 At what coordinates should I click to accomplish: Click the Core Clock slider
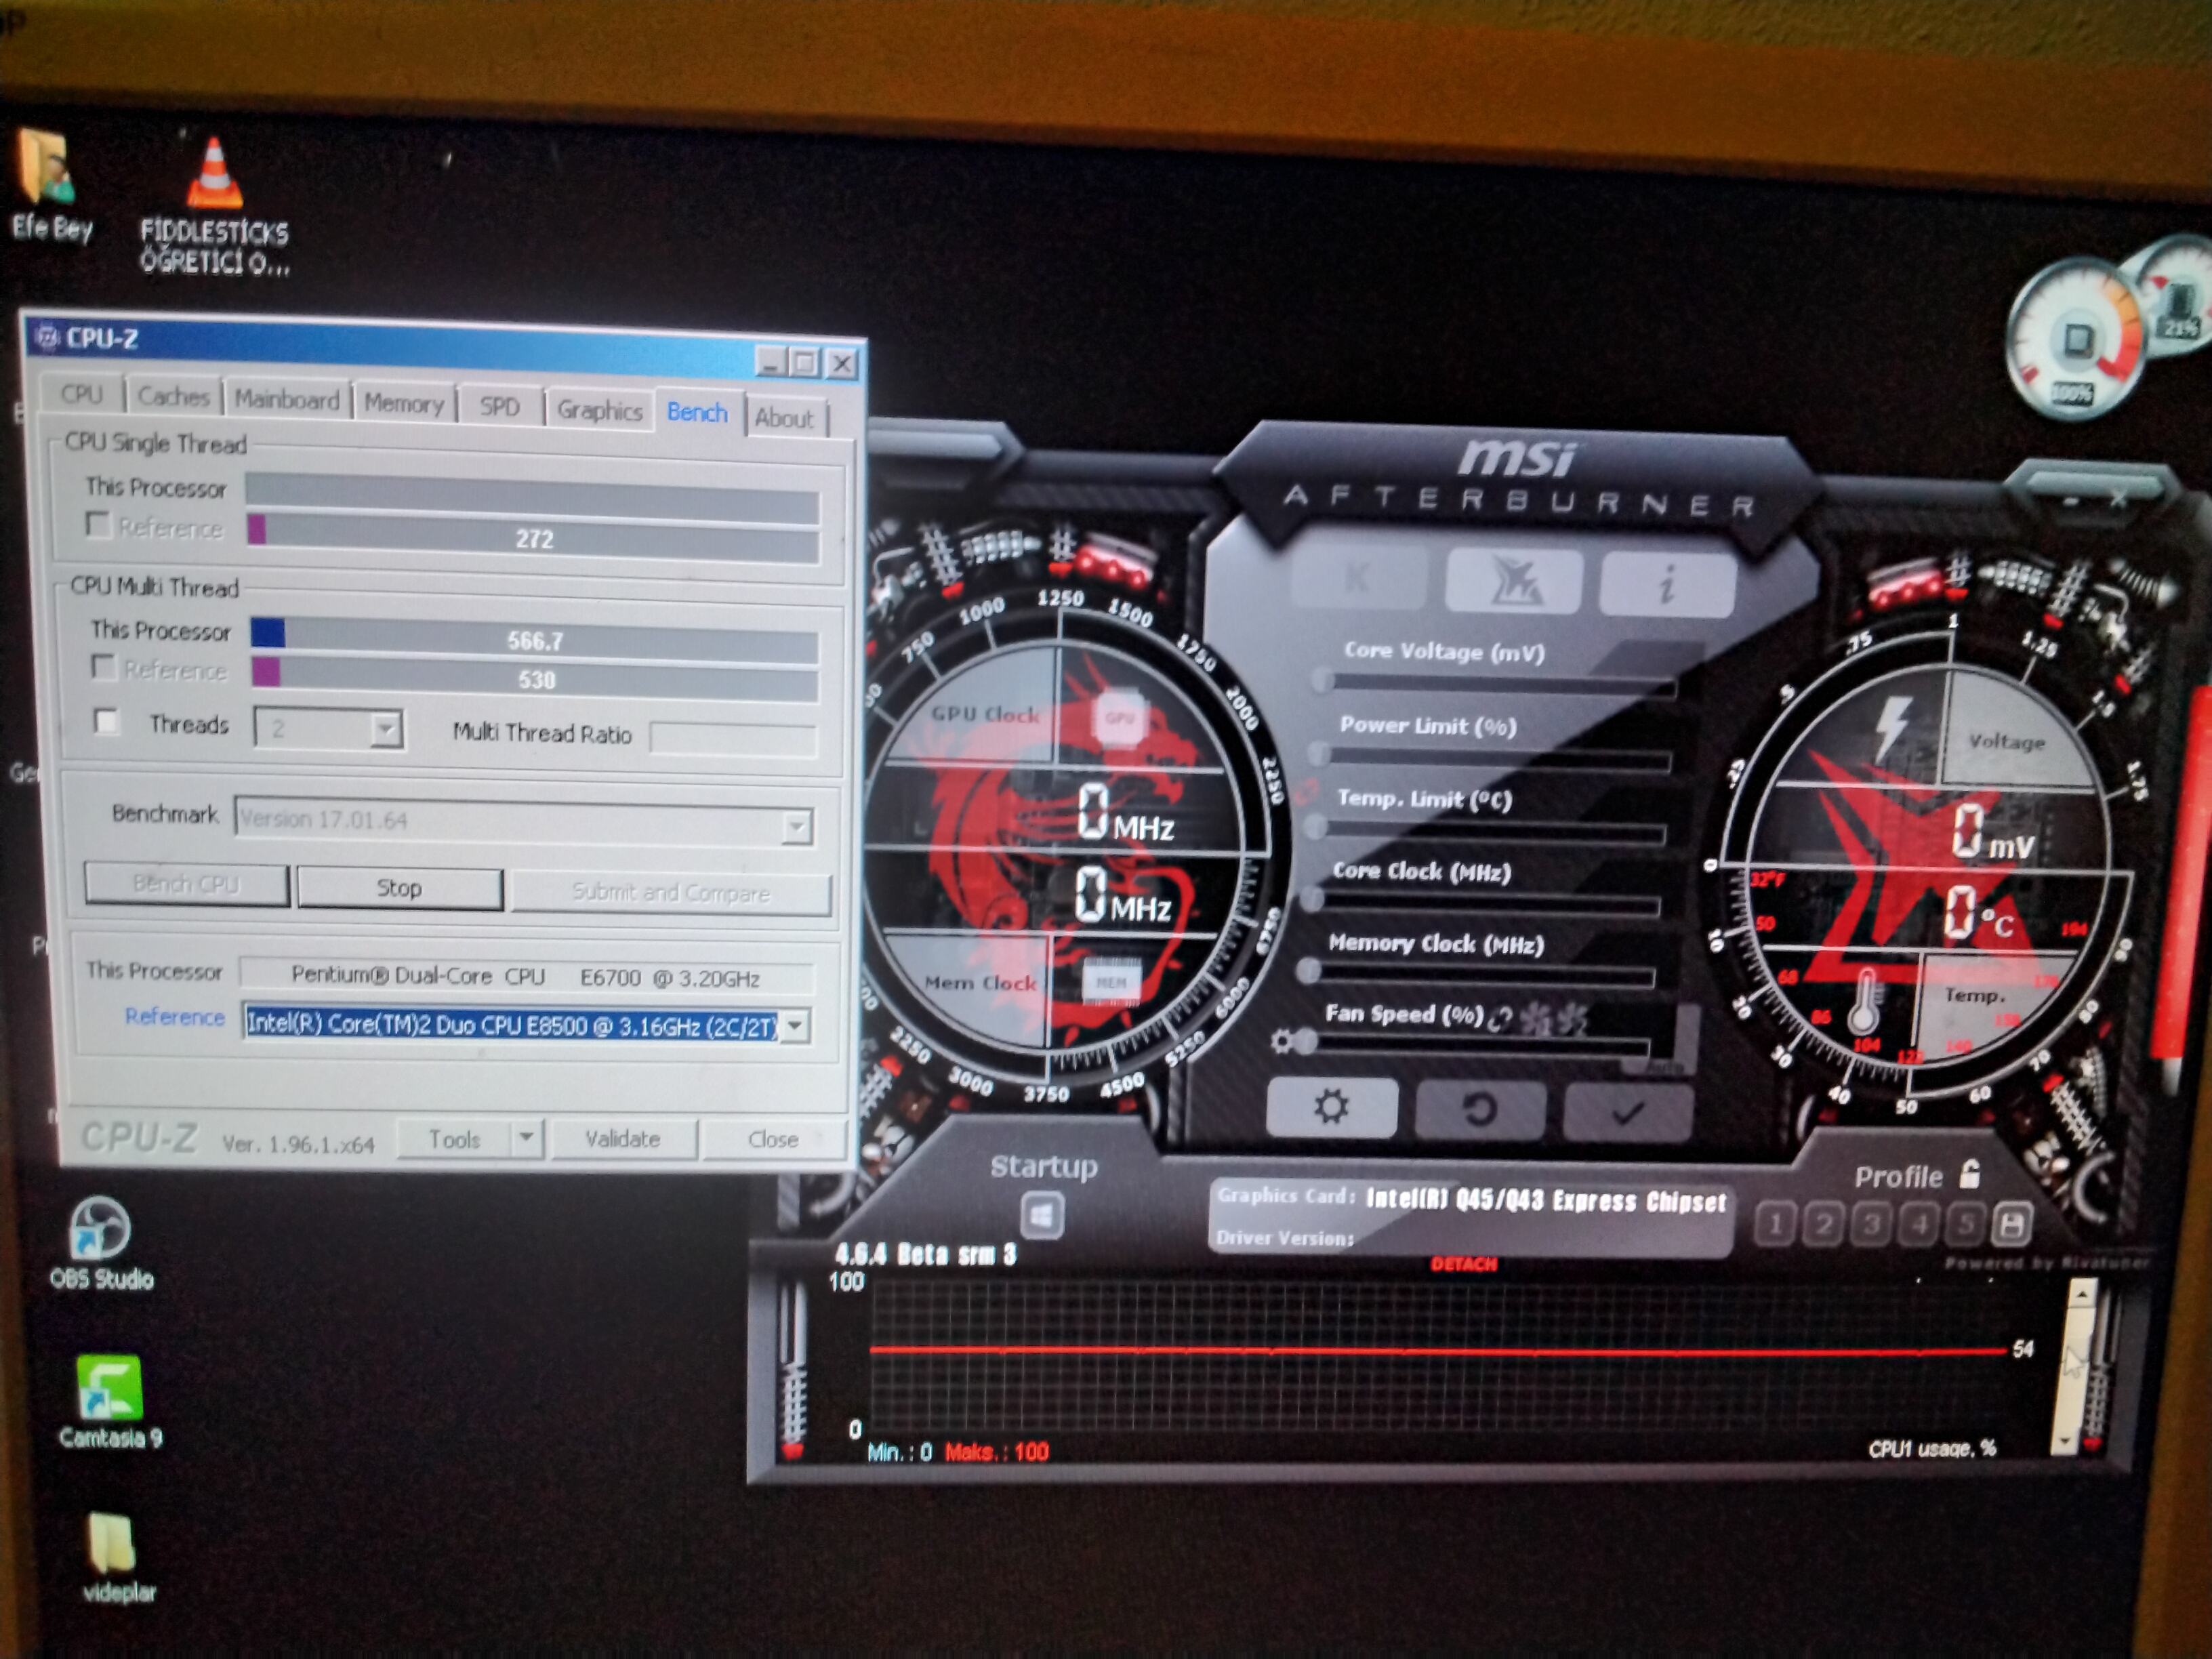pos(1483,903)
